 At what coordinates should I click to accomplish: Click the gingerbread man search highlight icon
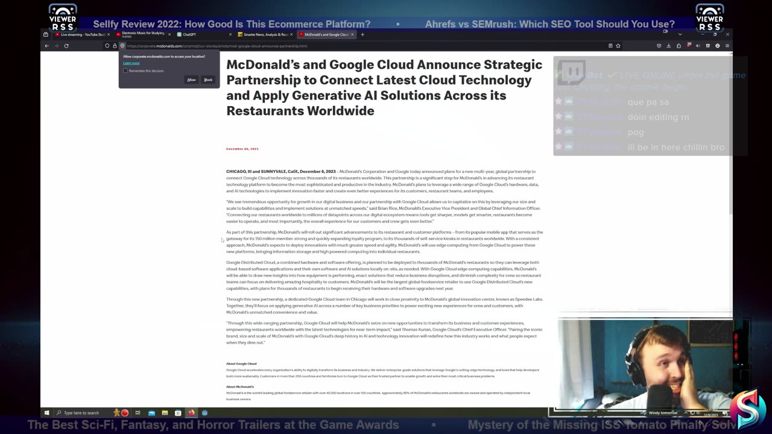tap(116, 413)
